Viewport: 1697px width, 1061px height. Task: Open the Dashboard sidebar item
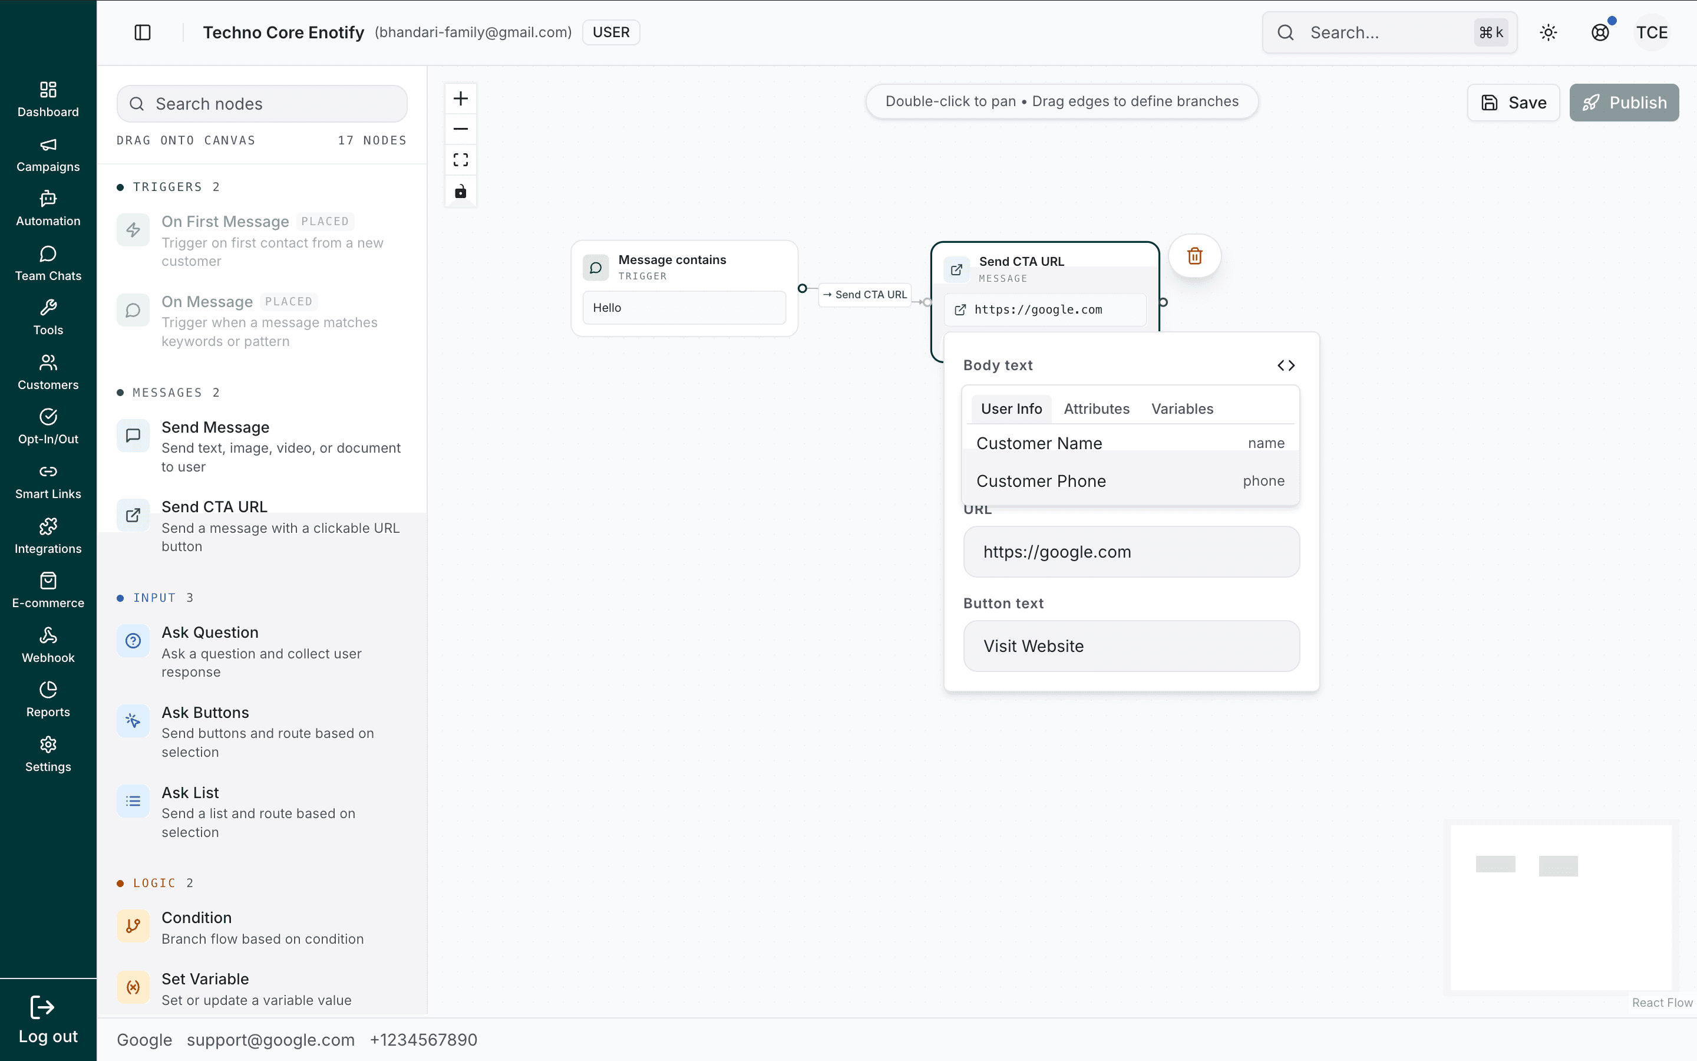(48, 100)
